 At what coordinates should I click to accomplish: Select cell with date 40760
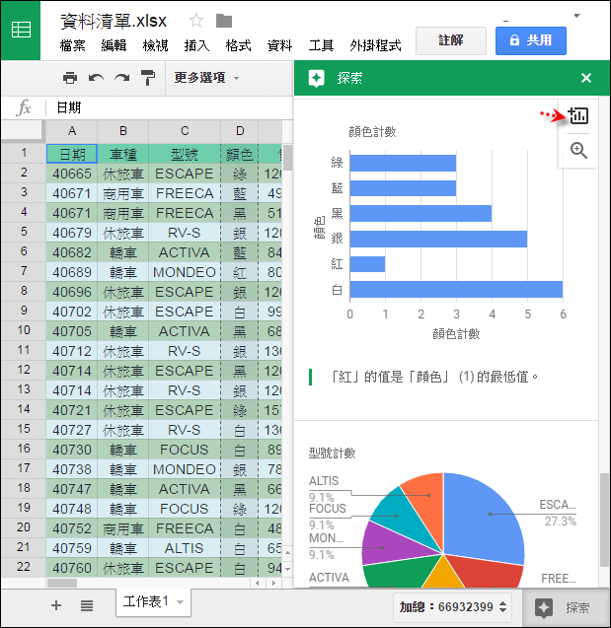click(x=72, y=568)
